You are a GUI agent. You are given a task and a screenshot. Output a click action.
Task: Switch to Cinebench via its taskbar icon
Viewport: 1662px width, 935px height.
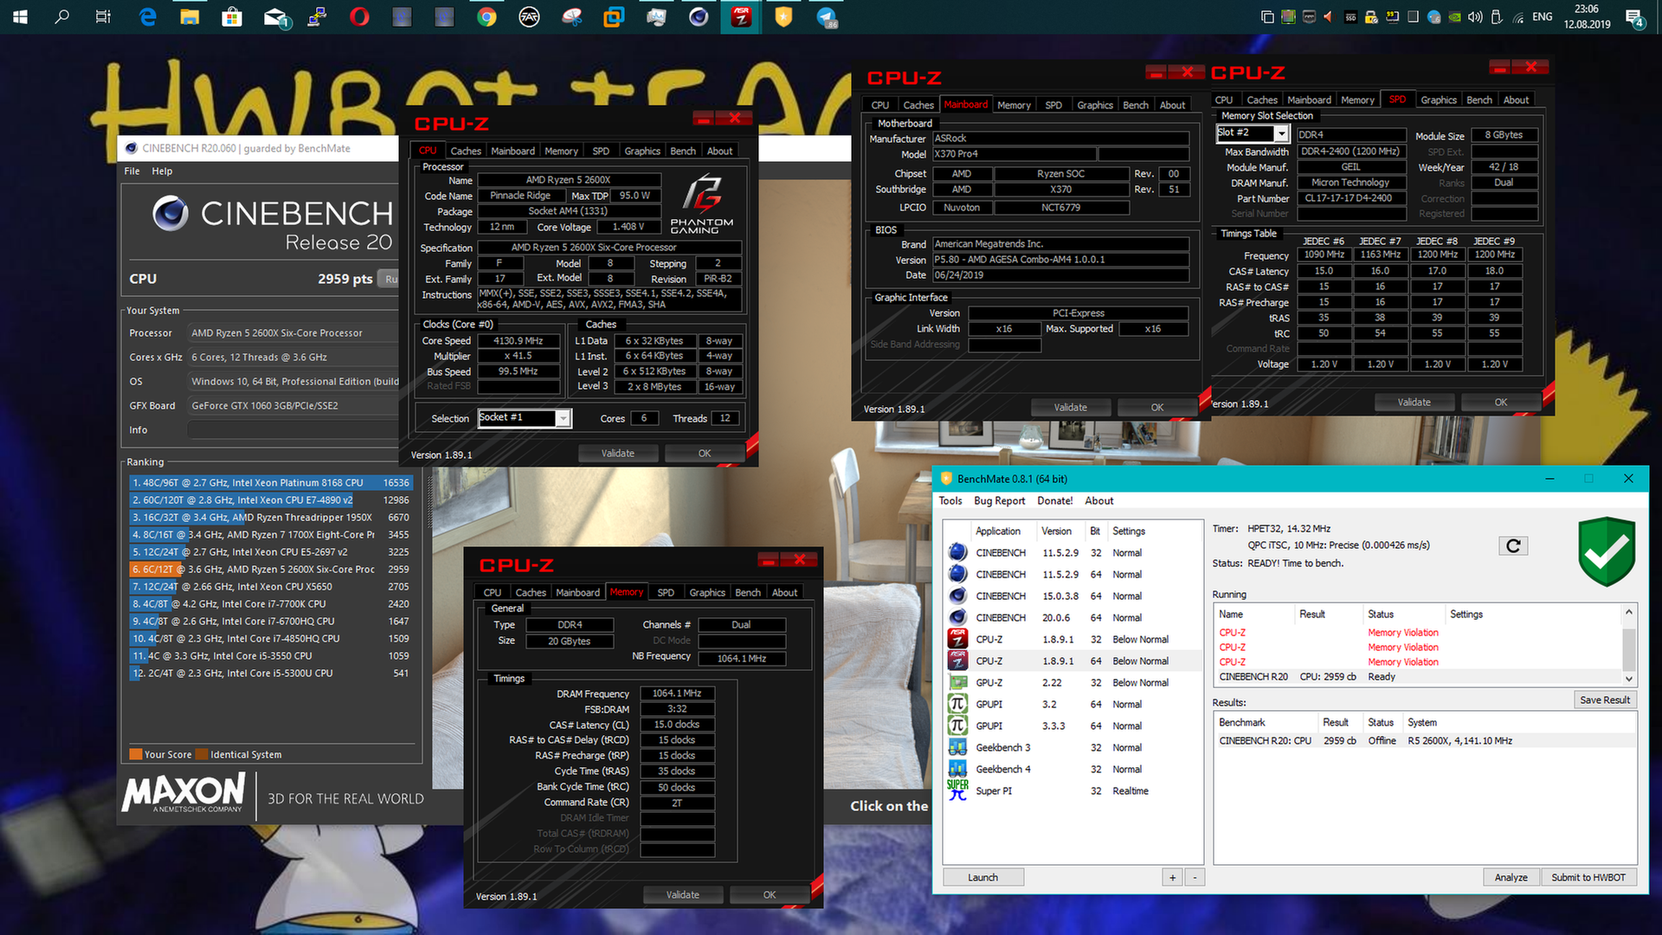[x=699, y=16]
